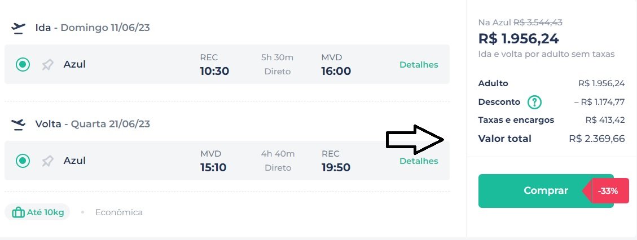This screenshot has height=240, width=637.
Task: Click the -33% discount tag
Action: (606, 190)
